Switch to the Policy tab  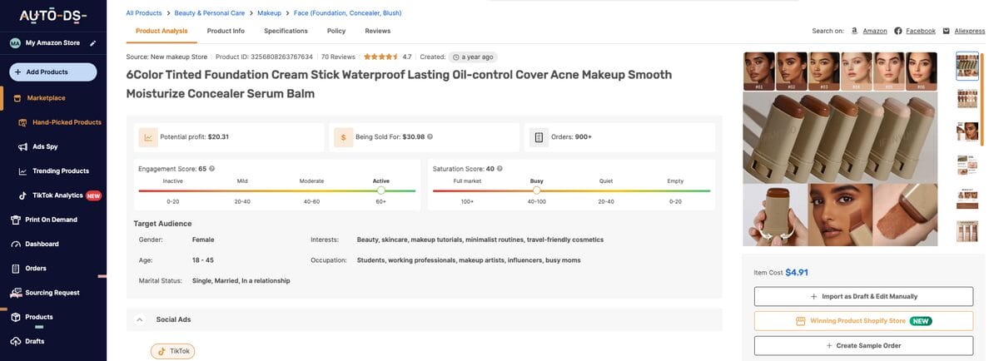(336, 31)
